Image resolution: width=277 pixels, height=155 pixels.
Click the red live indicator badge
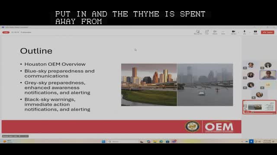pos(6,32)
